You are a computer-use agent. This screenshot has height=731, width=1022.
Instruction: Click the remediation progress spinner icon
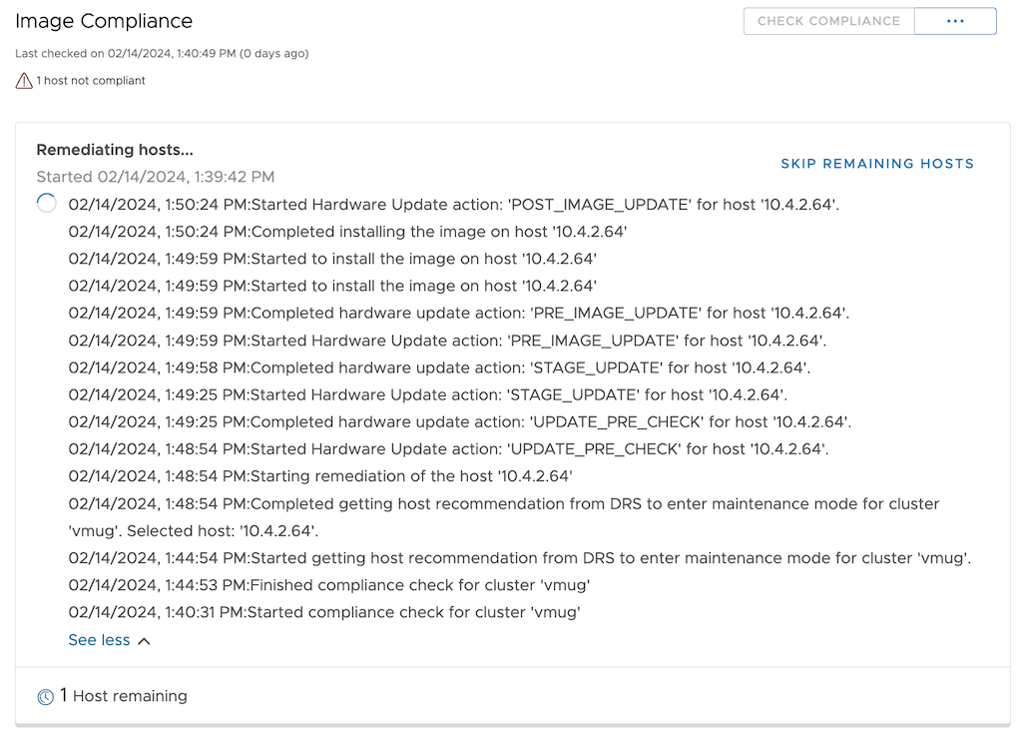(47, 204)
